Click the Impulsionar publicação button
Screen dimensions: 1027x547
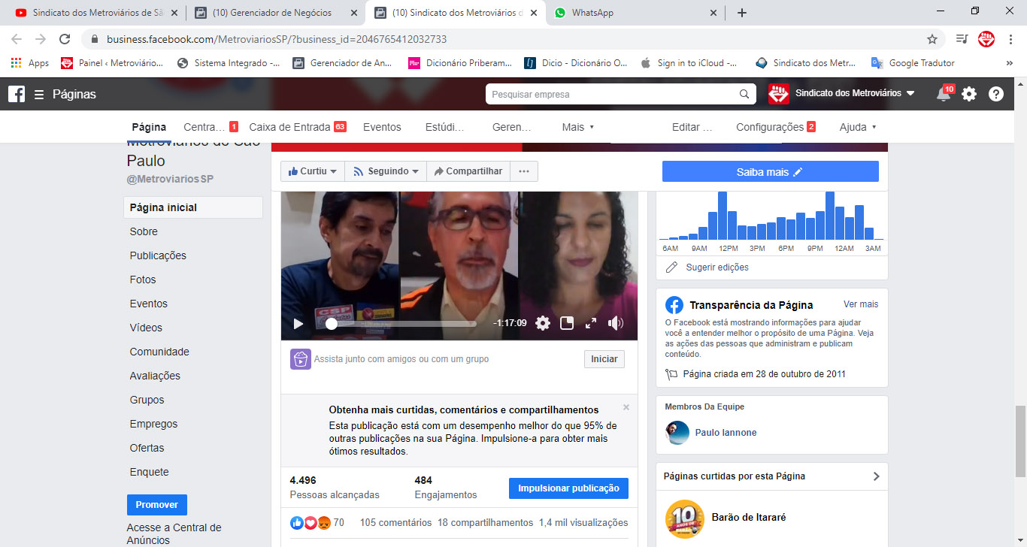coord(568,488)
